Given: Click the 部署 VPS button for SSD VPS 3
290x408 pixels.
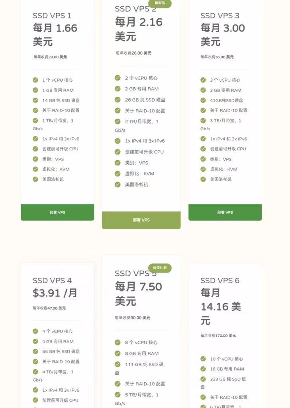Looking at the screenshot, I should tap(225, 212).
